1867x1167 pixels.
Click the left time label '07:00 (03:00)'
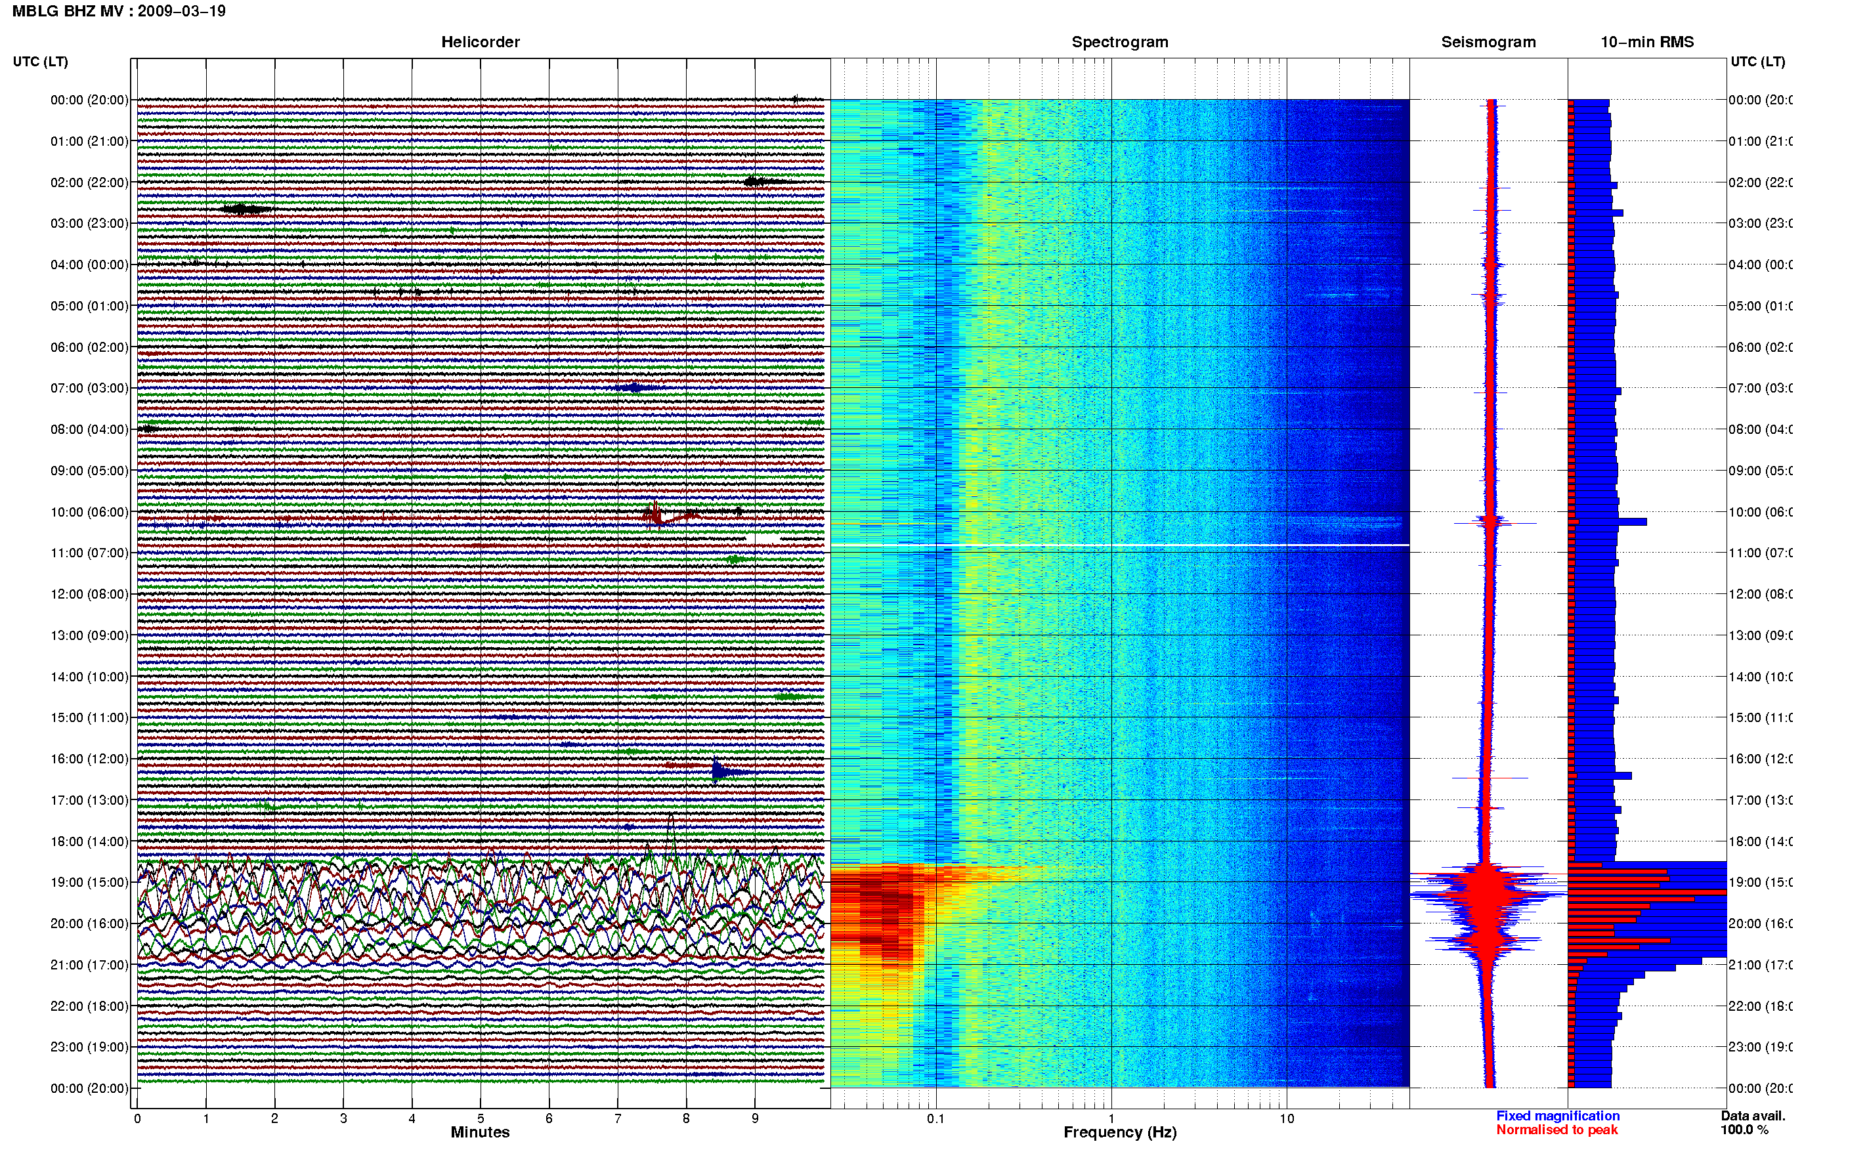(x=89, y=388)
